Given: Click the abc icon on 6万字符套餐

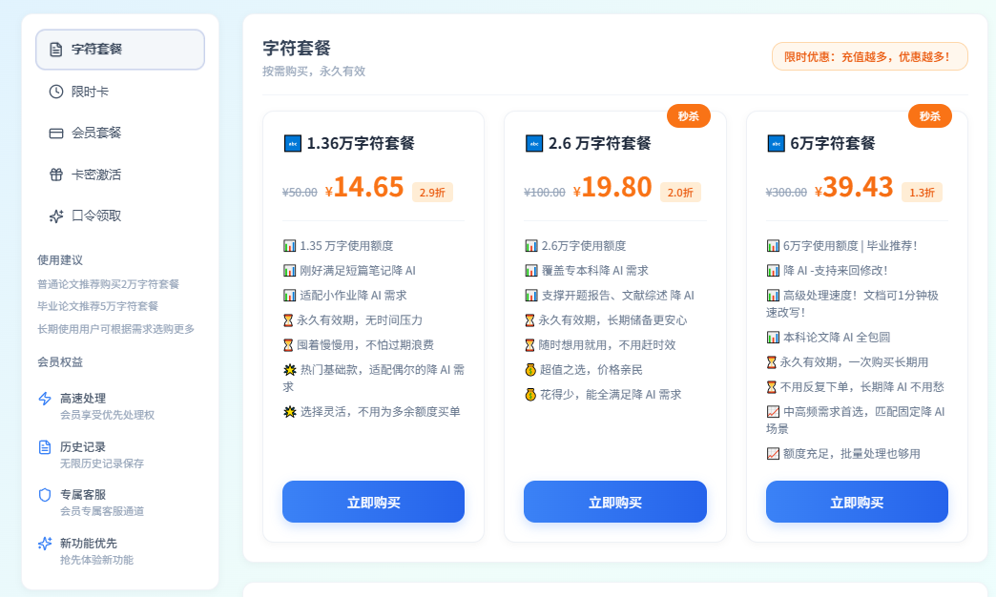Looking at the screenshot, I should tap(776, 144).
